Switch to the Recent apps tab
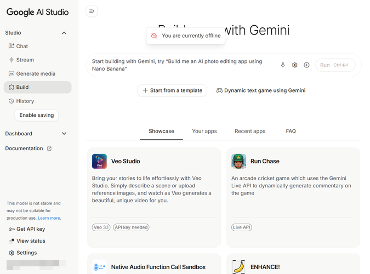 click(x=250, y=132)
